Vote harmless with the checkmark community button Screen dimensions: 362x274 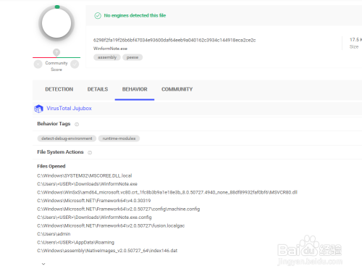point(75,65)
